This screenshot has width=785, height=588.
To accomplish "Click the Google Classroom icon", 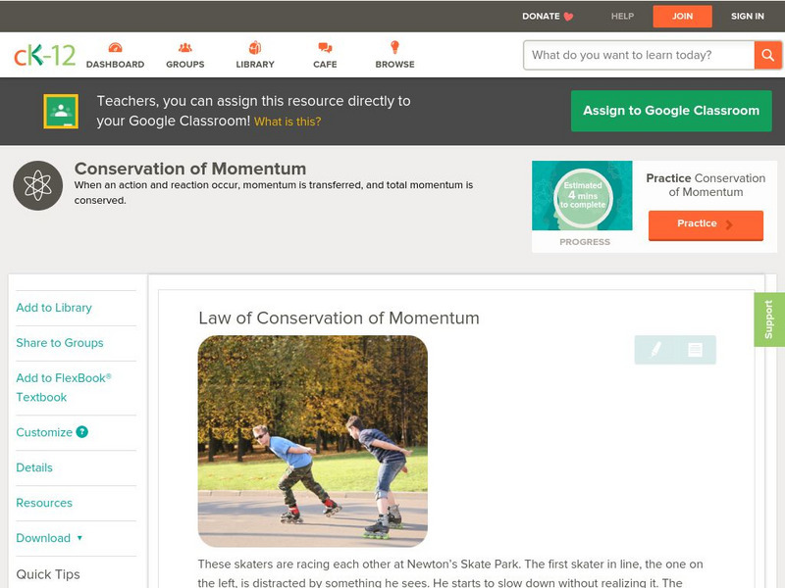I will [x=61, y=111].
